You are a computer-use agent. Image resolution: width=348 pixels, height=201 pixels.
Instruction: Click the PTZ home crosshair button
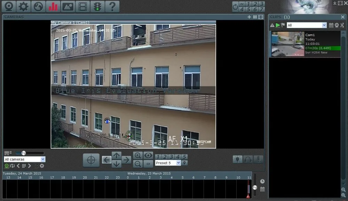[91, 160]
